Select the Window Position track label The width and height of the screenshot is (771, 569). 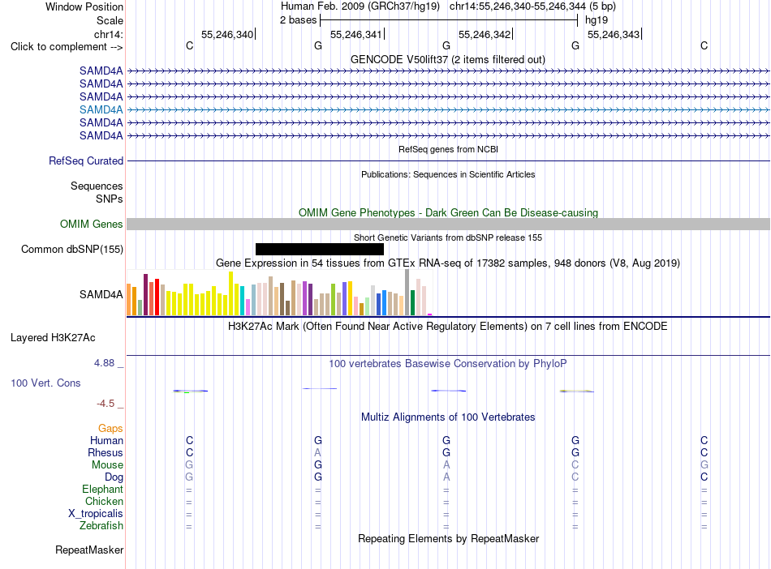[84, 6]
